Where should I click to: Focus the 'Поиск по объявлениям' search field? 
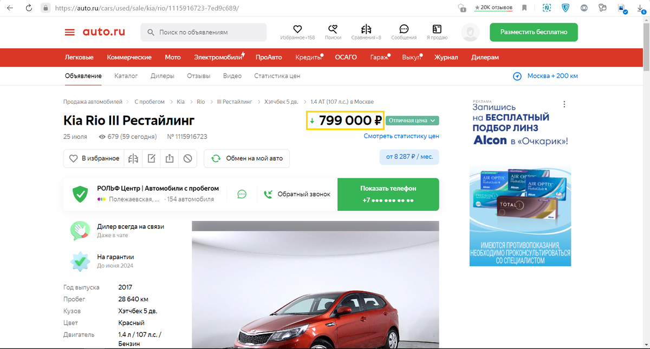204,32
